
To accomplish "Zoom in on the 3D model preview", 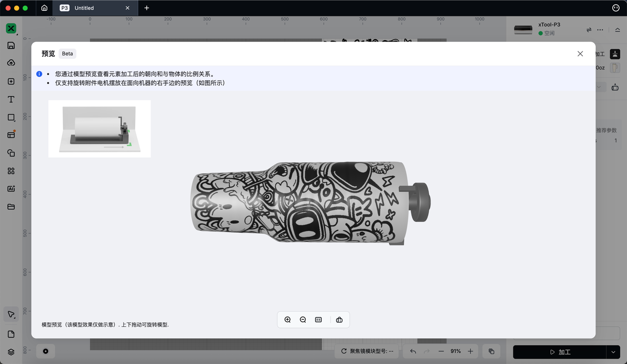I will click(288, 320).
